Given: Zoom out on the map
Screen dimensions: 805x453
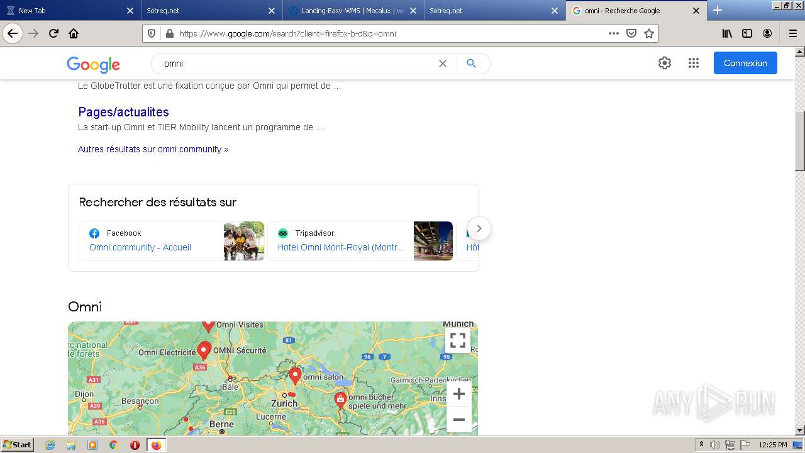Looking at the screenshot, I should click(459, 420).
